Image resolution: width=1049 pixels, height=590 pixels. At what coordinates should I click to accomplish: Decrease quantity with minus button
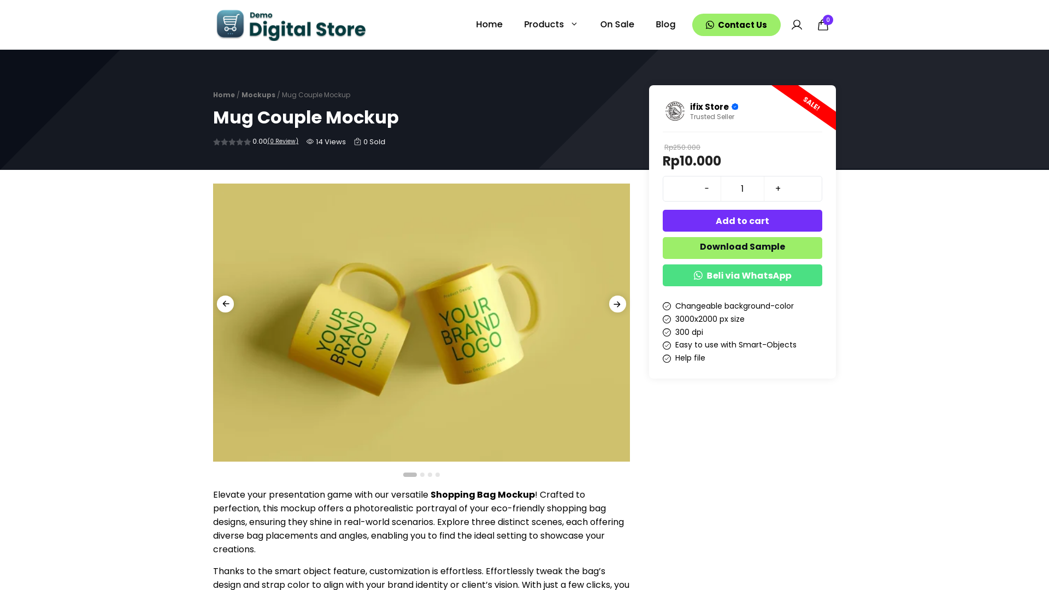[x=706, y=188]
